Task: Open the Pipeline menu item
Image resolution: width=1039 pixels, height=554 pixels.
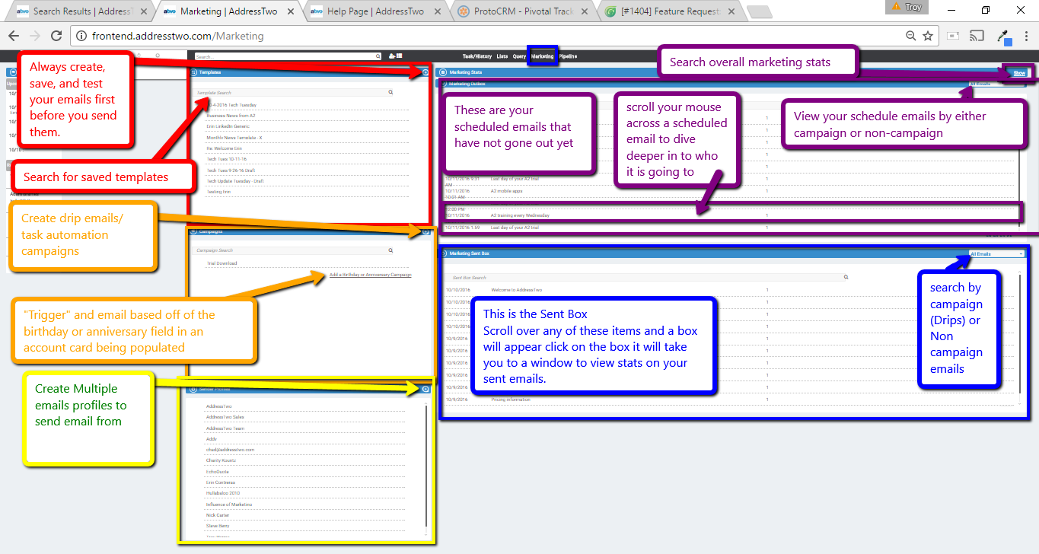Action: (568, 56)
